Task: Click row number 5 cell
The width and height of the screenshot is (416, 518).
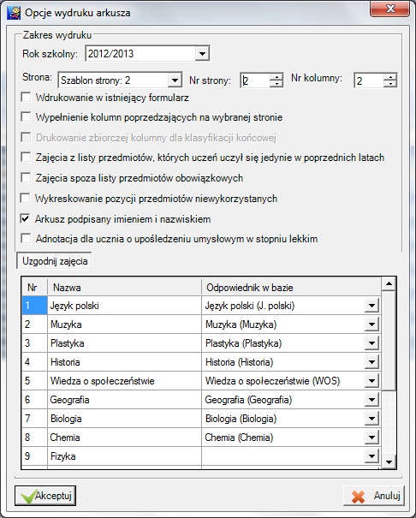Action: coord(34,380)
